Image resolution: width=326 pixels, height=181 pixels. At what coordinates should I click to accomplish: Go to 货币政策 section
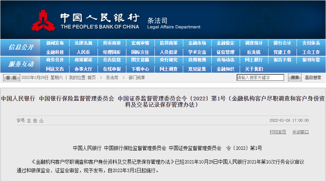coord(112,43)
